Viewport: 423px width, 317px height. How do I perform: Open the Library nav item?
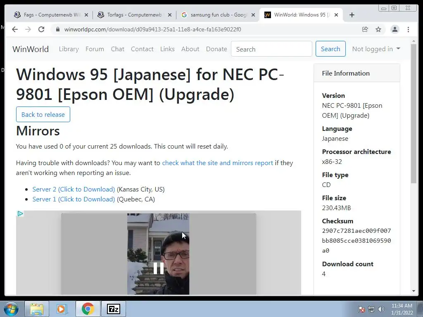[x=69, y=49]
